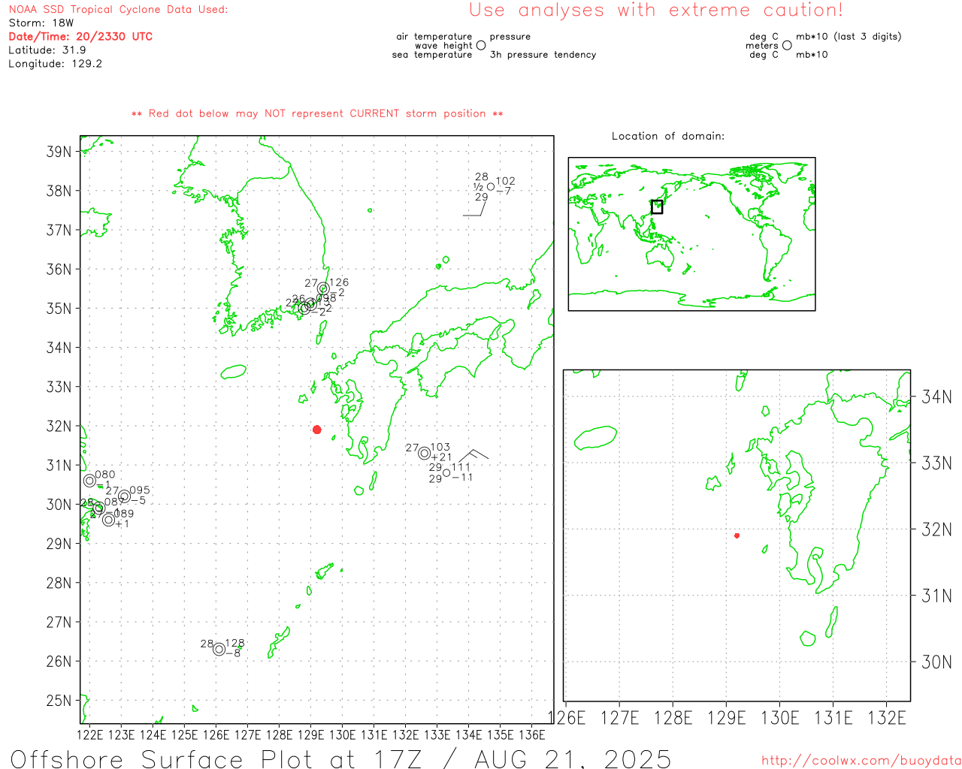This screenshot has width=962, height=769.
Task: Click the '28N' latitude axis label
Action: [59, 583]
